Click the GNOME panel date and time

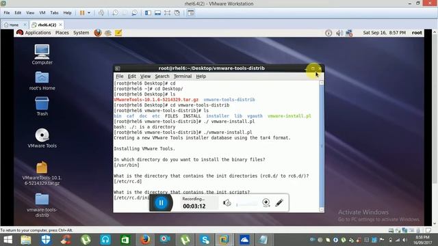pyautogui.click(x=384, y=33)
